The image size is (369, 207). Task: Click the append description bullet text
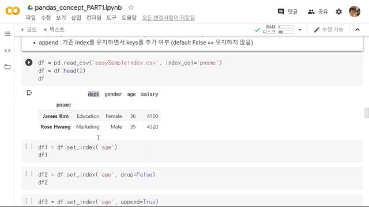click(146, 43)
